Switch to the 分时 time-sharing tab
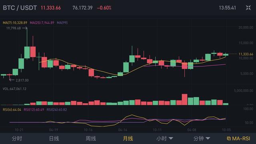The height and width of the screenshot is (144, 256). (x=17, y=139)
